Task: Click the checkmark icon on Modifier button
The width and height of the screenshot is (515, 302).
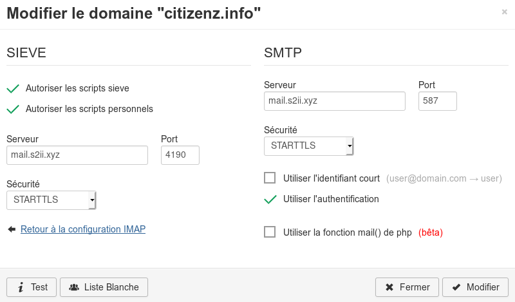Action: [456, 287]
